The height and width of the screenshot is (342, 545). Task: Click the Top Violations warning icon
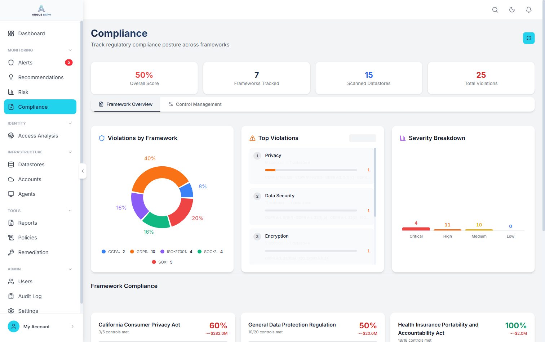[252, 138]
